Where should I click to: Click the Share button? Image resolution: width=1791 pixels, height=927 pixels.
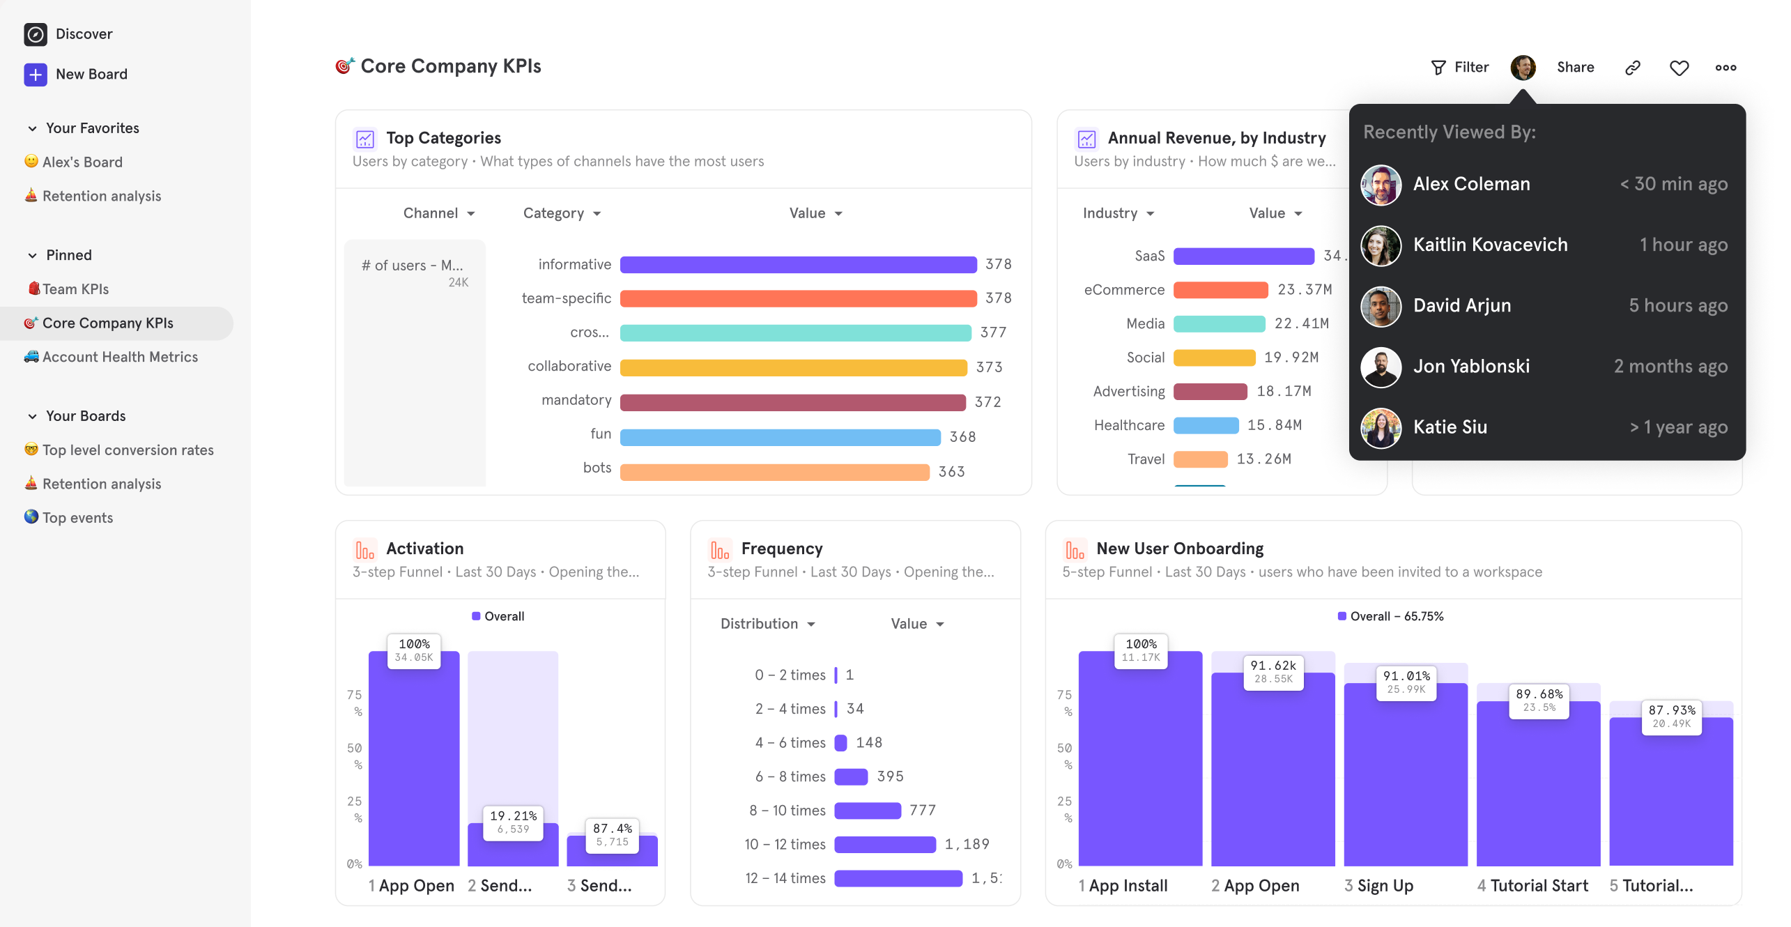(x=1575, y=68)
